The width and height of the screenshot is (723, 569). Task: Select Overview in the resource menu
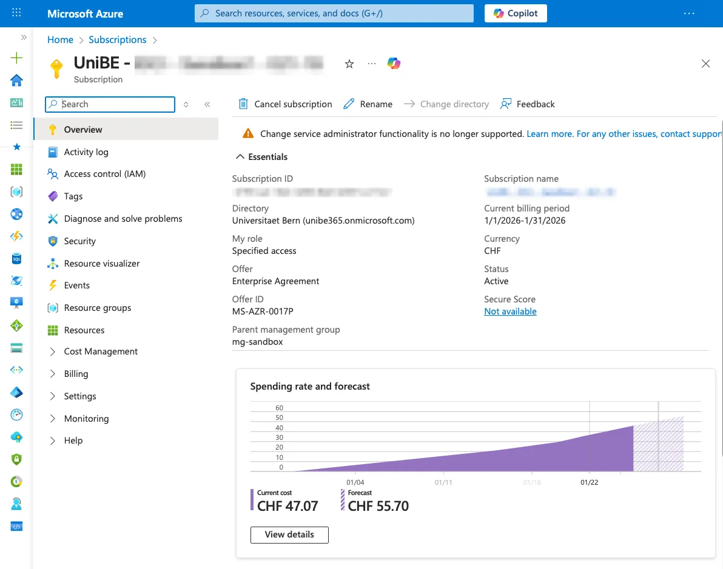coord(126,130)
